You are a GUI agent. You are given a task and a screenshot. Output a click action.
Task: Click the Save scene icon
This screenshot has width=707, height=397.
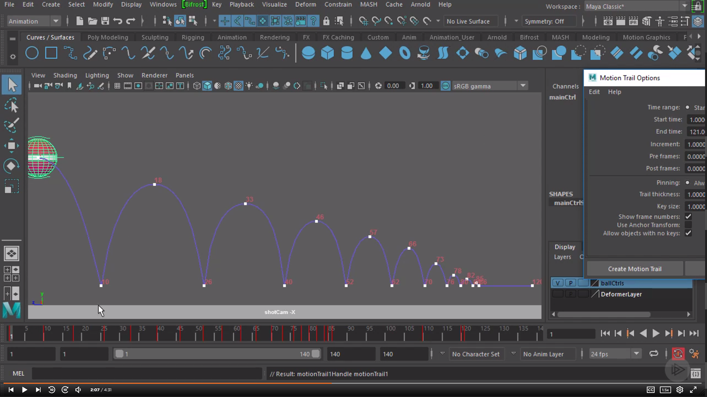[105, 21]
